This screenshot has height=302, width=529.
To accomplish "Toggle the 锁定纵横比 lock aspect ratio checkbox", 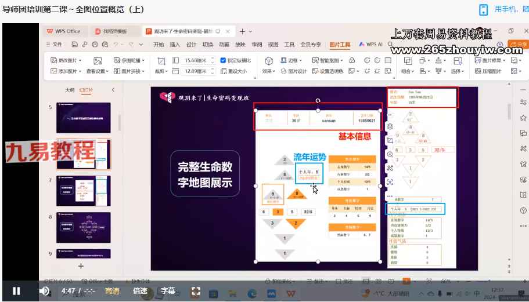I will click(x=223, y=60).
